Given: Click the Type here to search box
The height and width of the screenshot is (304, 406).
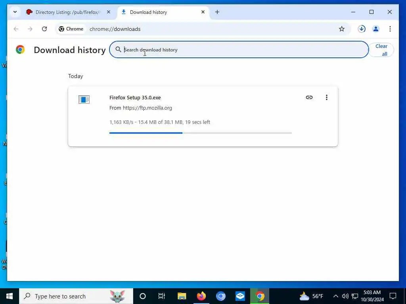Looking at the screenshot, I should [76, 296].
